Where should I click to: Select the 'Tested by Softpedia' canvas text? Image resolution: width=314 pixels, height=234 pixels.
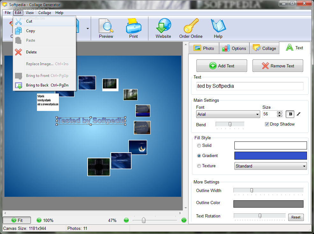tap(91, 121)
